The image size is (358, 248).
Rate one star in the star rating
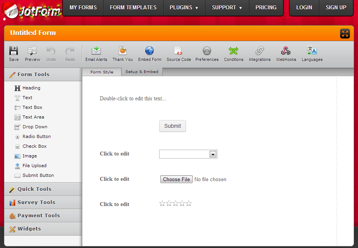click(x=162, y=203)
